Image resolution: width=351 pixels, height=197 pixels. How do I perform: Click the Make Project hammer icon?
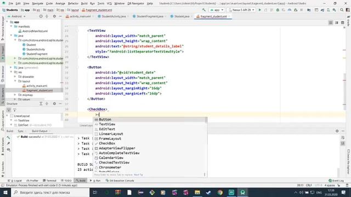tap(203, 10)
